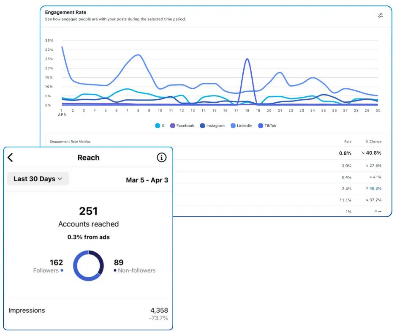Sort by the Rate column header
The height and width of the screenshot is (333, 397).
348,142
